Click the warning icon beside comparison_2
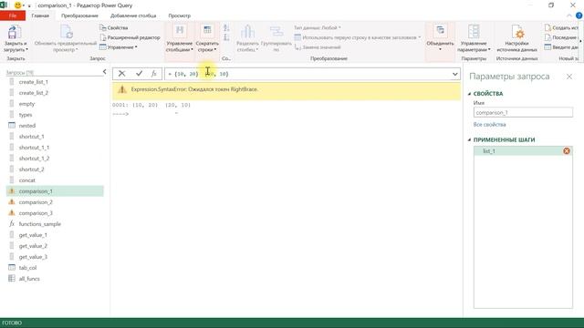The height and width of the screenshot is (328, 584). point(12,202)
